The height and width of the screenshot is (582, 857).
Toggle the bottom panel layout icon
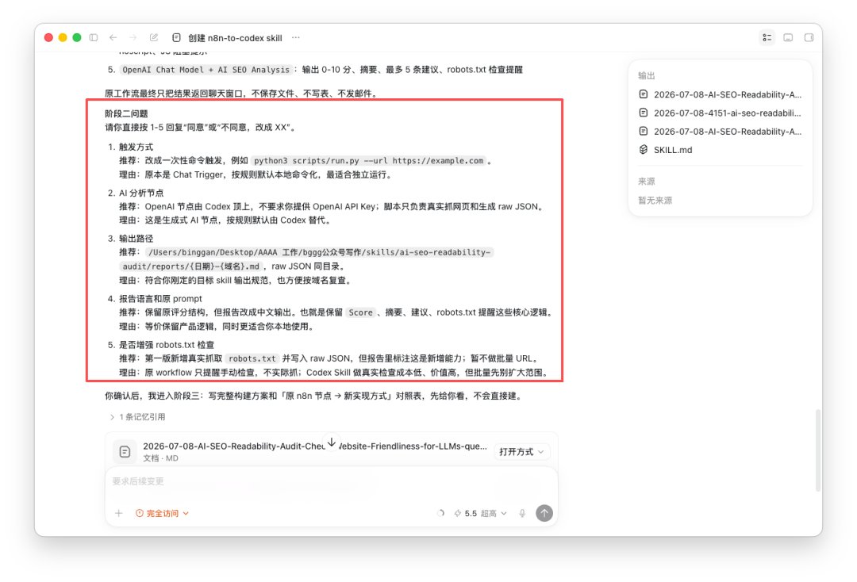tap(788, 38)
